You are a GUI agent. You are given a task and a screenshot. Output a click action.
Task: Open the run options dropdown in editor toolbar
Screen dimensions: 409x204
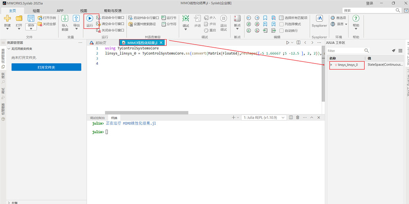[292, 43]
